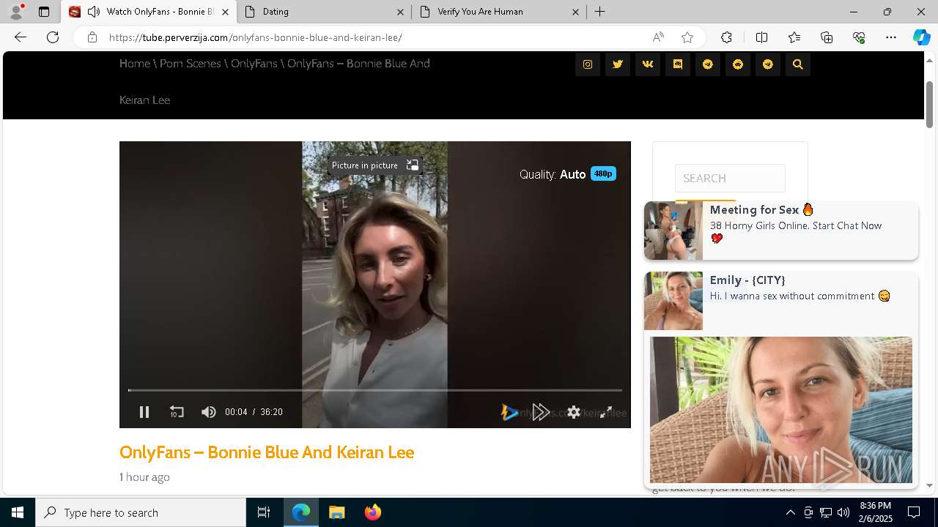Open the Copilot sidebar icon
Viewport: 938px width, 527px height.
pyautogui.click(x=921, y=37)
